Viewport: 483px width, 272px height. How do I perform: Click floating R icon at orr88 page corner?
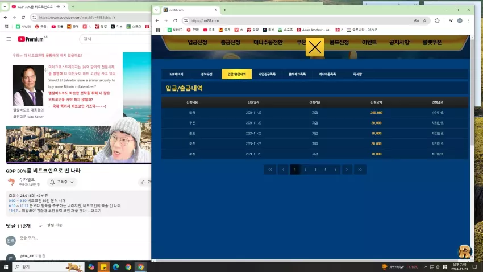[x=464, y=252]
